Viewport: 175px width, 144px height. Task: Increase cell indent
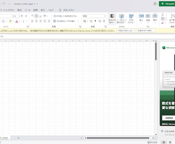point(49,21)
